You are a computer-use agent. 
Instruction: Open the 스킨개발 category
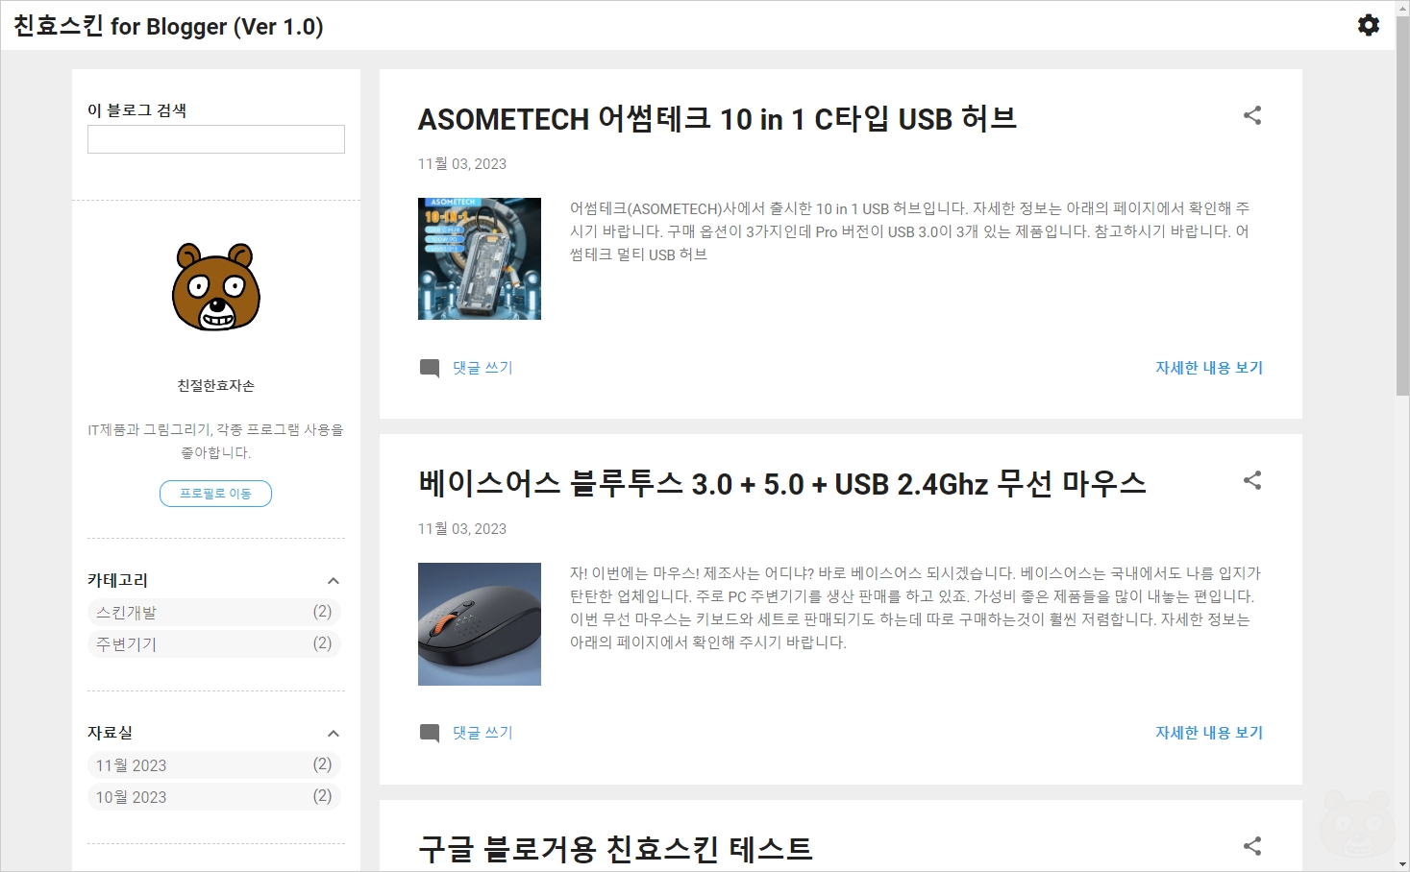pos(214,612)
